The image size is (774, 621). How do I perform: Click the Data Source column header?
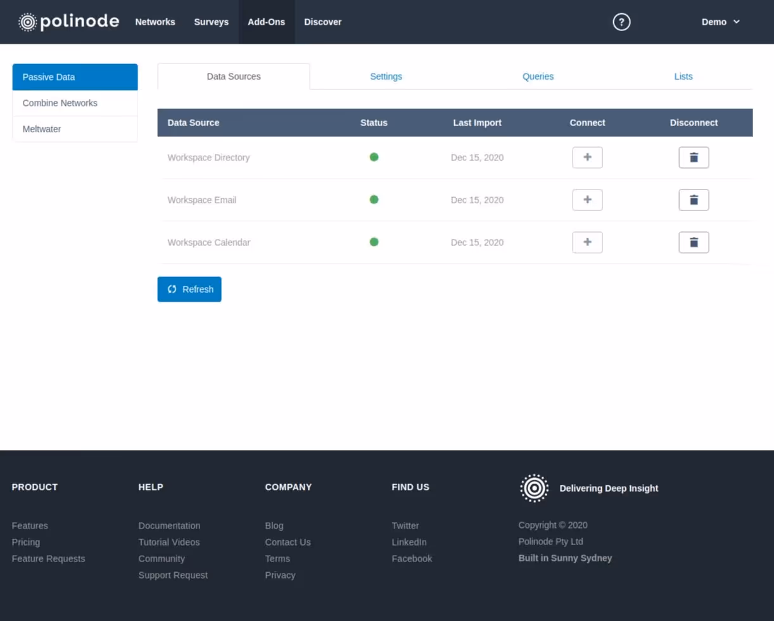click(193, 123)
